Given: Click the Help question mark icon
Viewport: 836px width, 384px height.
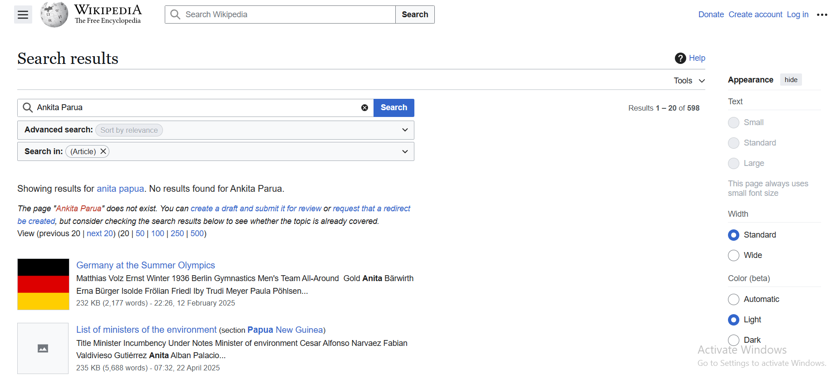Looking at the screenshot, I should click(680, 58).
